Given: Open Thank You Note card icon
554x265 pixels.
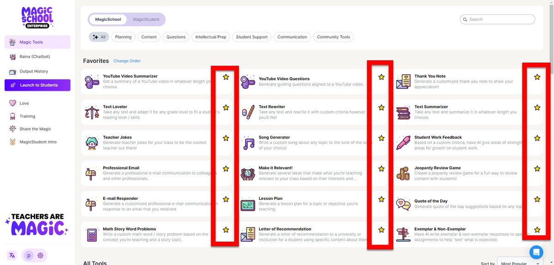Looking at the screenshot, I should (x=403, y=82).
